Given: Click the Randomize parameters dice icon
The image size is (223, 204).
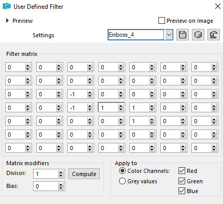Looking at the screenshot, I should [198, 35].
